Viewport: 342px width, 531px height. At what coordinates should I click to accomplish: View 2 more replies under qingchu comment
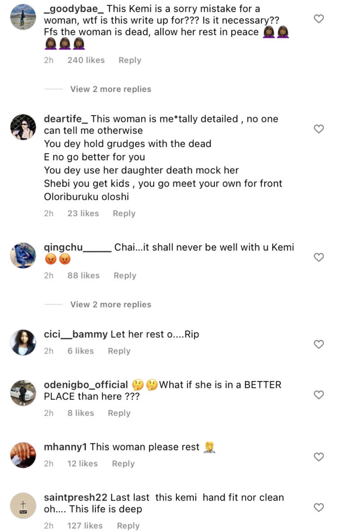tap(111, 304)
